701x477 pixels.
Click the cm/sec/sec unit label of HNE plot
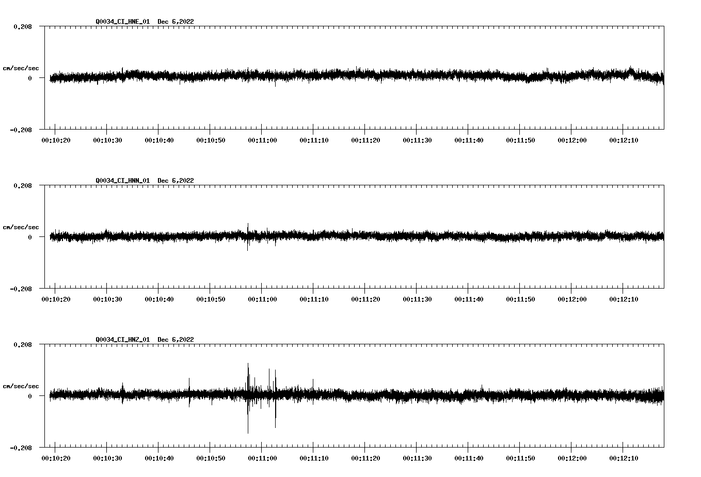tap(21, 68)
